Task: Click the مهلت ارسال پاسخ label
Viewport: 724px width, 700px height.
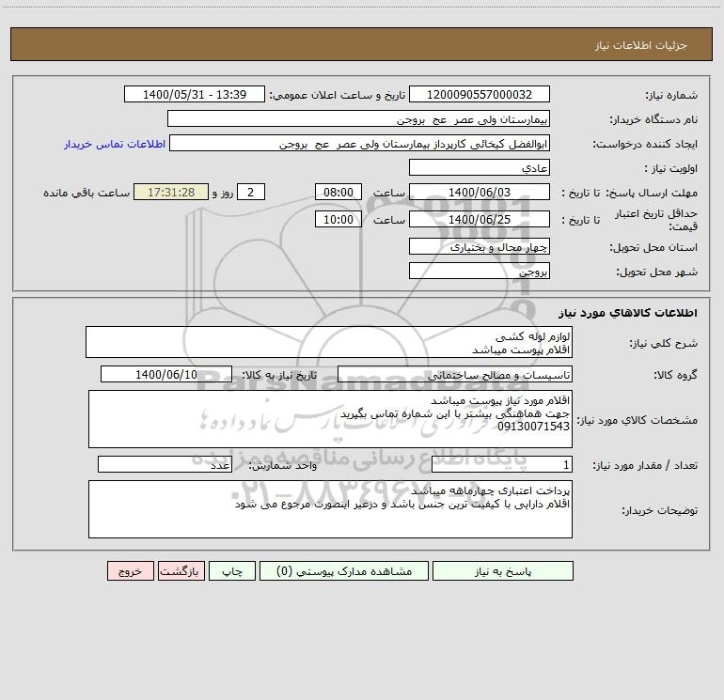Action: tap(652, 194)
